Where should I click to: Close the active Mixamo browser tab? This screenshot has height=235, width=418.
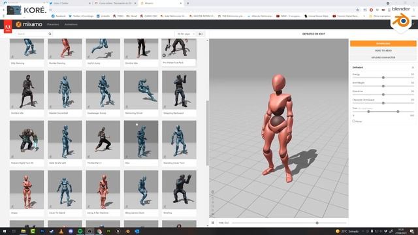[x=181, y=3]
